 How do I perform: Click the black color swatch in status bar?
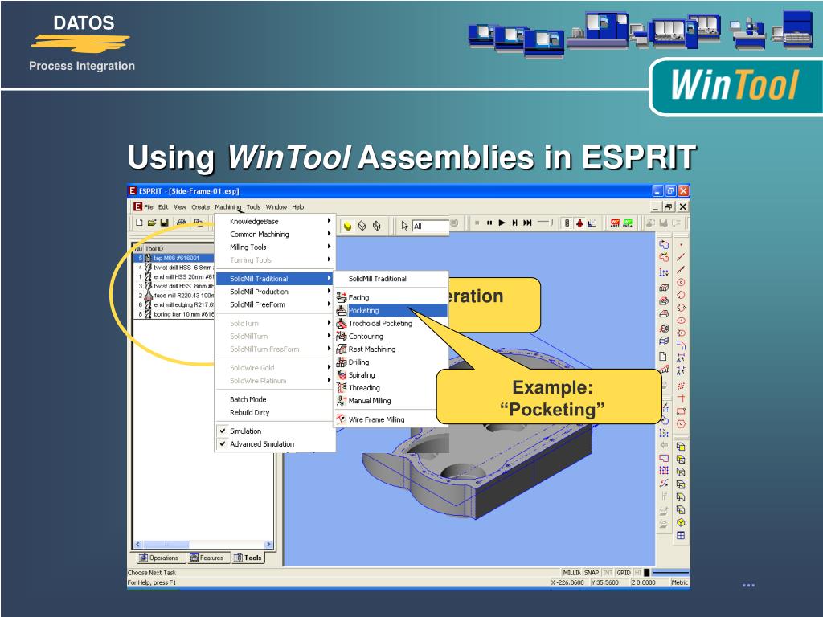647,573
